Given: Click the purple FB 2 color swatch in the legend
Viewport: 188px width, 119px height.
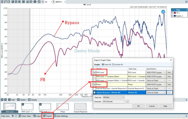Looking at the screenshot, I should (x=175, y=13).
